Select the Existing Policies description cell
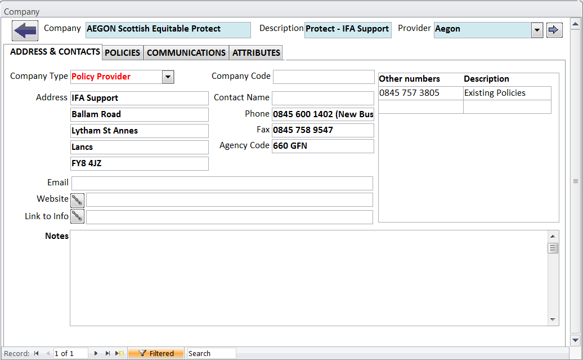The image size is (583, 360). (x=507, y=93)
